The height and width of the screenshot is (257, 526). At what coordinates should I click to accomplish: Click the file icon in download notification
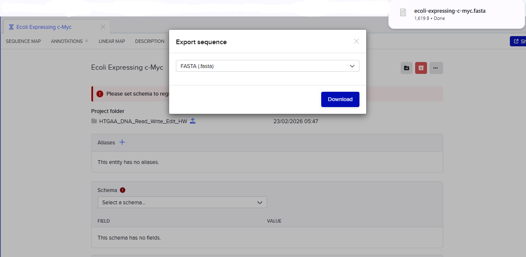pyautogui.click(x=403, y=13)
